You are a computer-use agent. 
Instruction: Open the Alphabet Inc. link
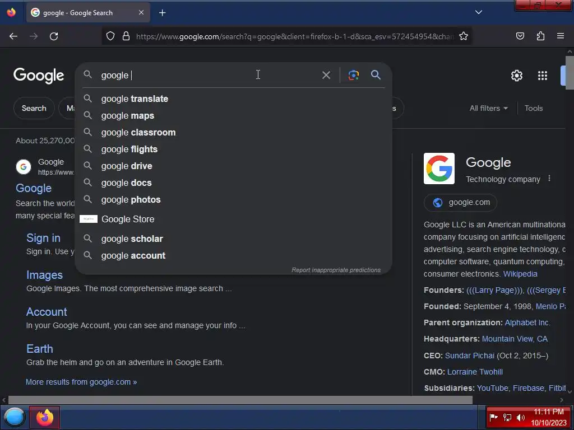coord(527,322)
